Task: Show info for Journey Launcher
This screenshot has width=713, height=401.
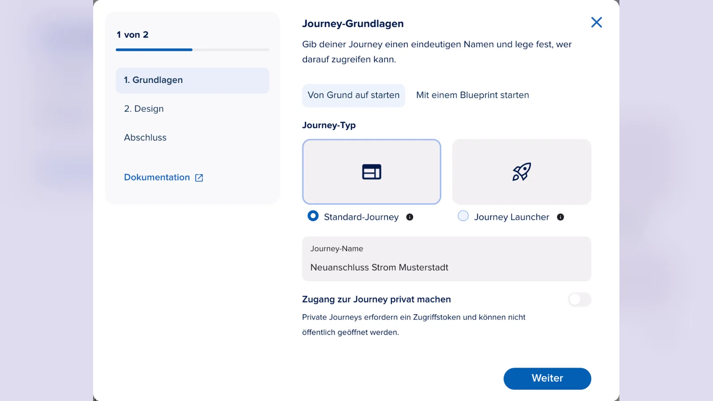Action: (x=560, y=217)
